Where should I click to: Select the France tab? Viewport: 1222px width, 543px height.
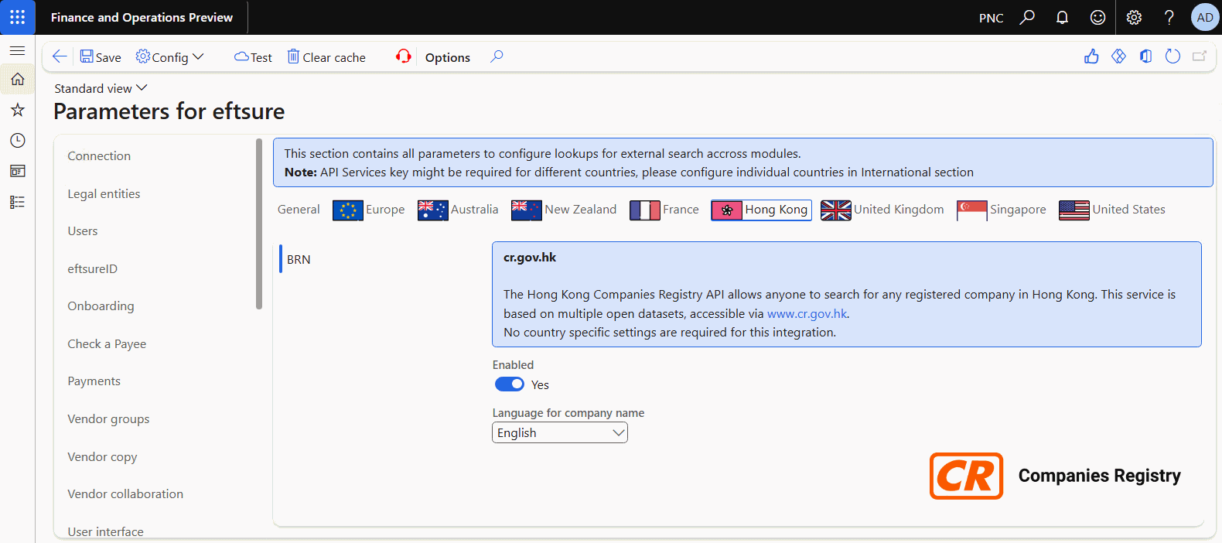664,210
